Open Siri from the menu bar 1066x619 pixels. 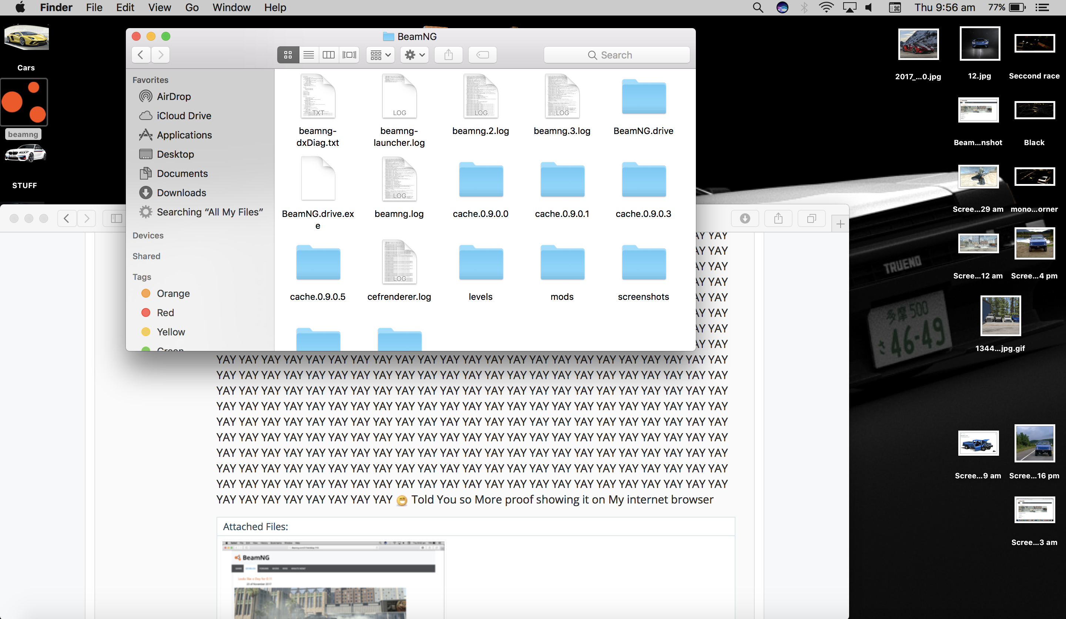[x=782, y=8]
